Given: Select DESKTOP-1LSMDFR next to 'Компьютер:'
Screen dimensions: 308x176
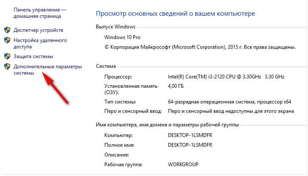Looking at the screenshot, I should pos(190,135).
